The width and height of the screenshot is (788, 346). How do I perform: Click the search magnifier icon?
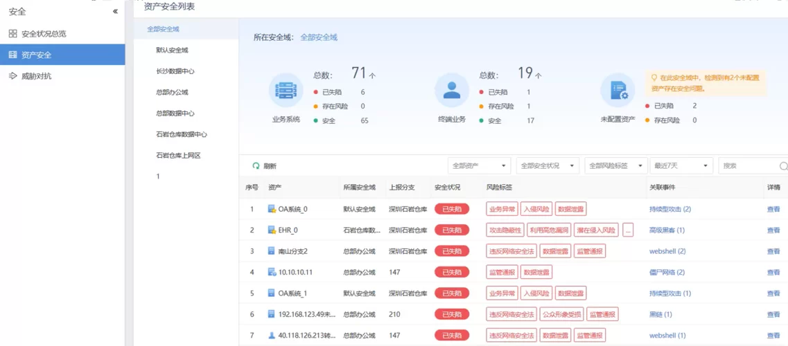coord(783,166)
